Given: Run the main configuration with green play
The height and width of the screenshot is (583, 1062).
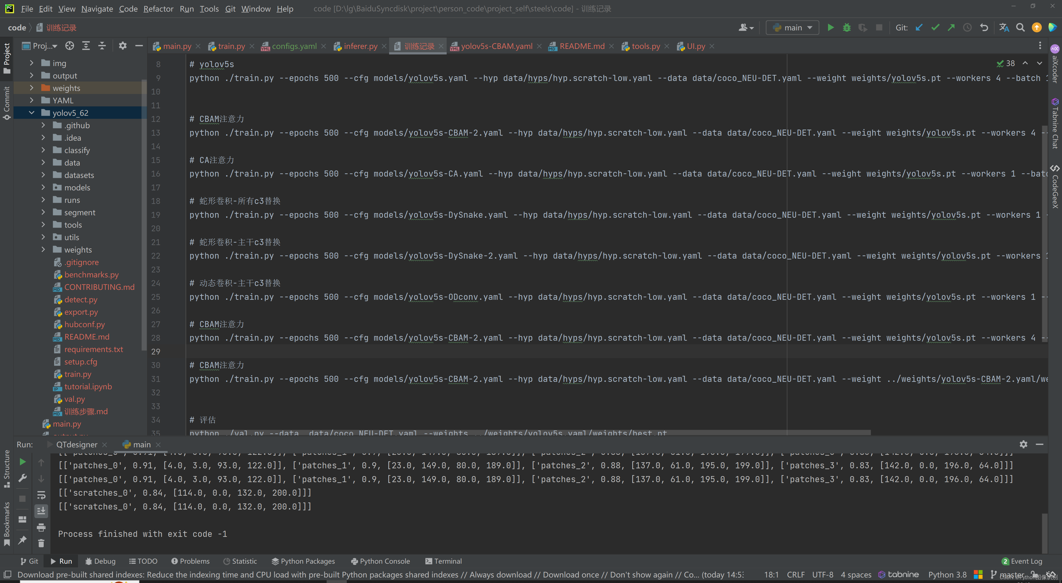Looking at the screenshot, I should tap(831, 28).
